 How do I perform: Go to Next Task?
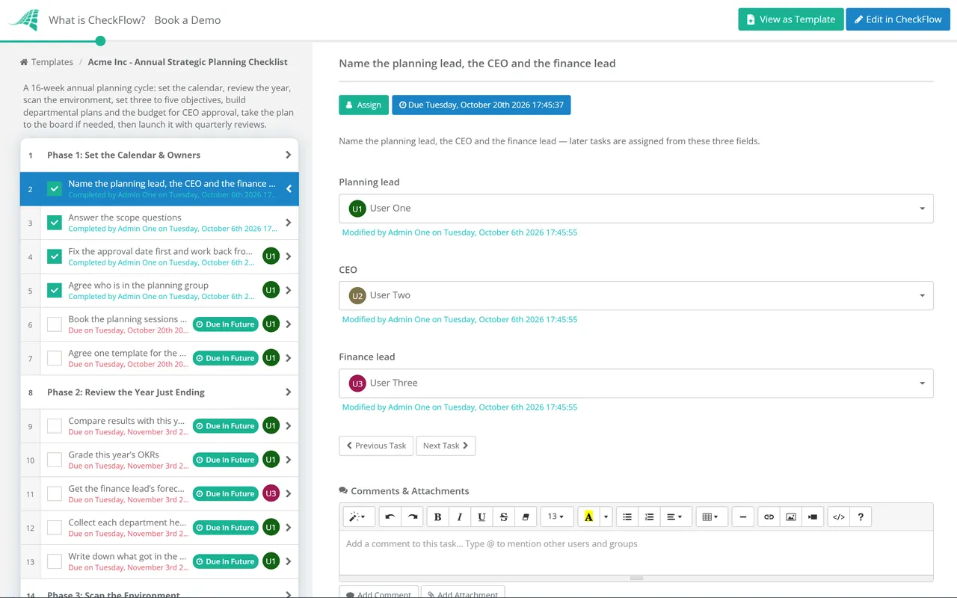click(x=446, y=446)
